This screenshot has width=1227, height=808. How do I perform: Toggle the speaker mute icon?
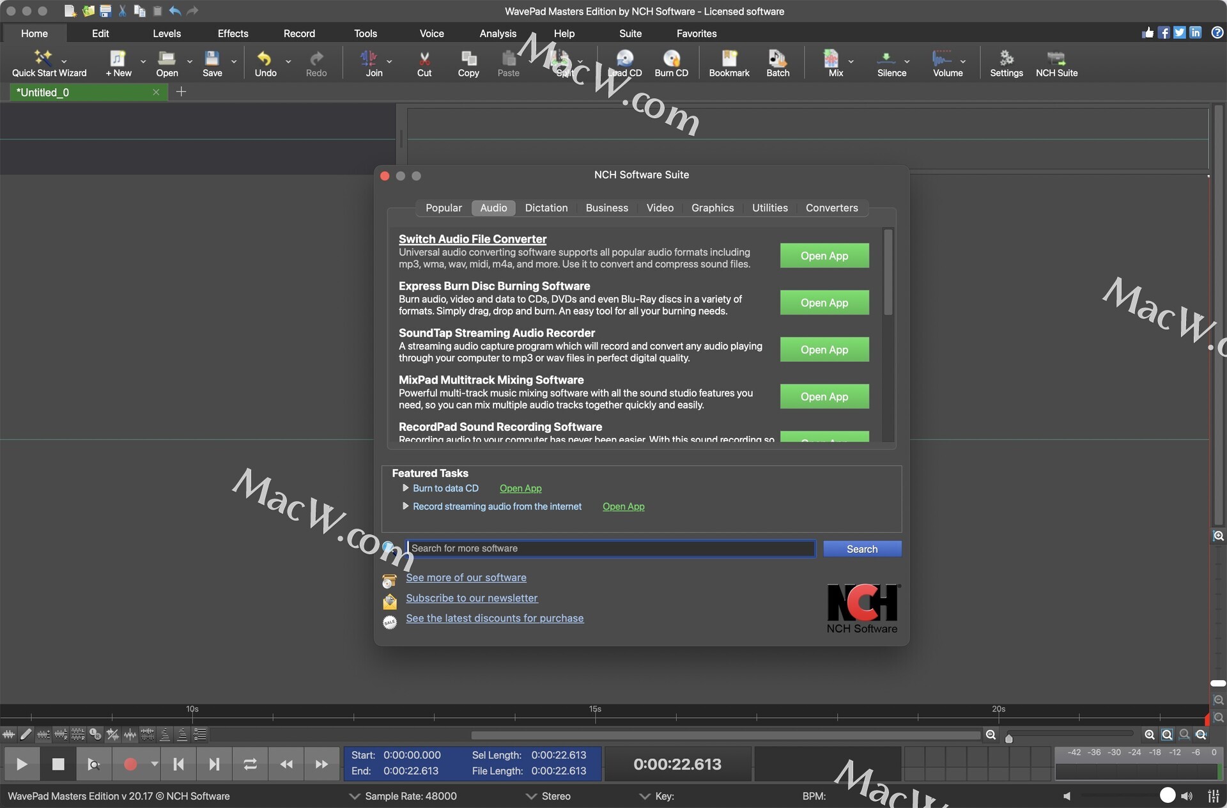[x=1066, y=796]
